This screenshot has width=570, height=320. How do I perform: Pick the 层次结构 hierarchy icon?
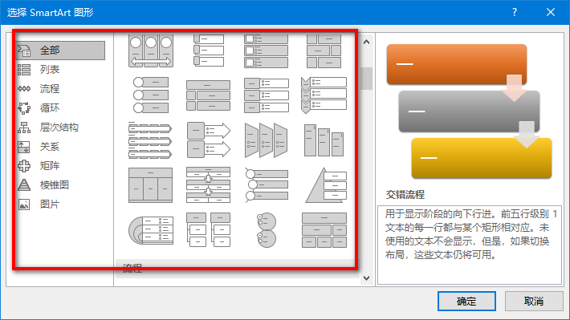point(24,128)
